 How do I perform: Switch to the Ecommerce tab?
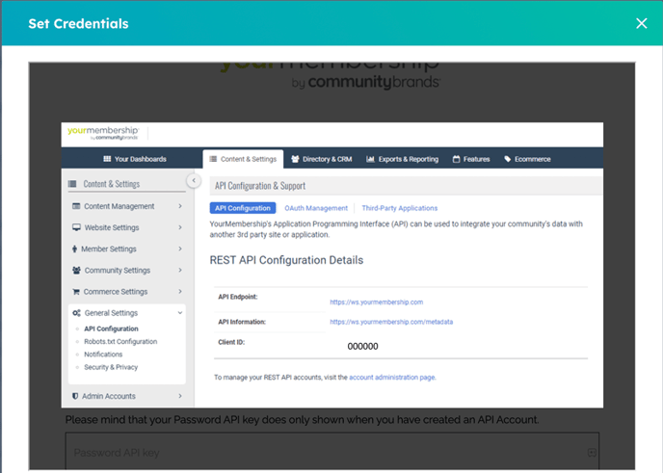tap(527, 159)
